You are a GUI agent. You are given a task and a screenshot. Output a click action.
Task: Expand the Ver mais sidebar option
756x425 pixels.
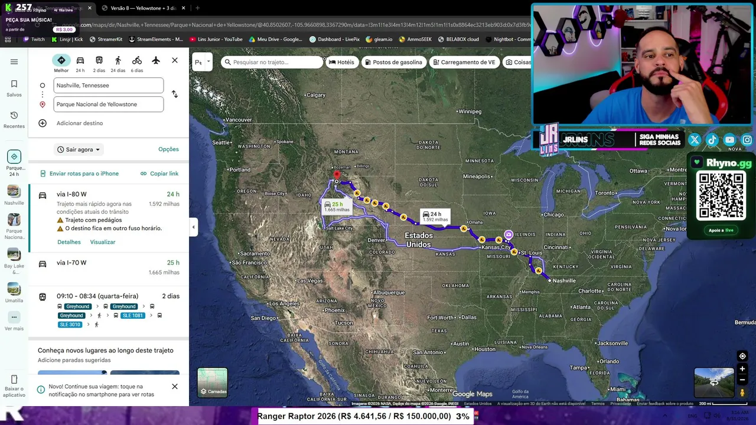click(x=14, y=321)
